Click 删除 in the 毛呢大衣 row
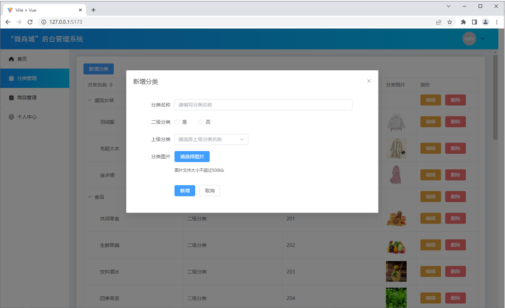 (x=456, y=148)
